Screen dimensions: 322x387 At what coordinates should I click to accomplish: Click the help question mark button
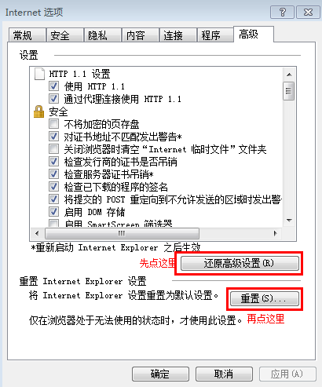282,12
